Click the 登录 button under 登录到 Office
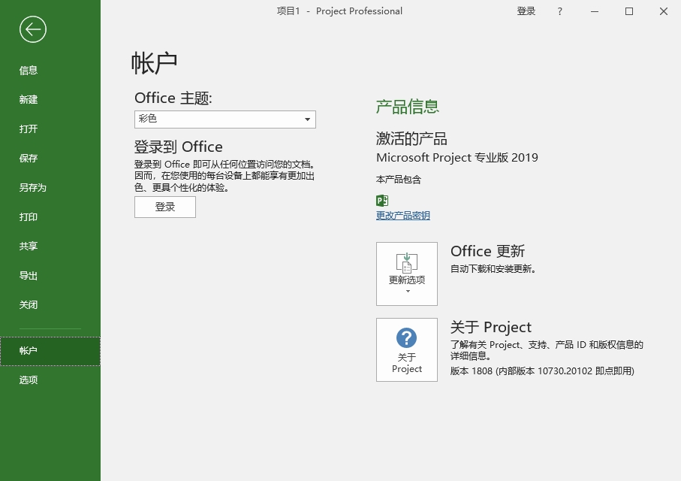 pos(165,207)
